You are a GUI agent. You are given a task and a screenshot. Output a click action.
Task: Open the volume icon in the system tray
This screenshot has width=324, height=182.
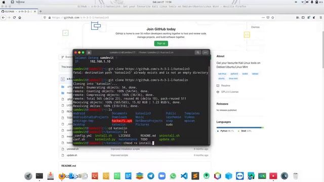coord(307,2)
